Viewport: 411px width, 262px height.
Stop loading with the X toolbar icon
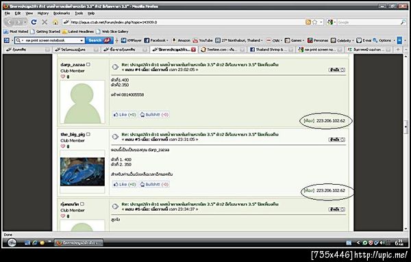pos(45,23)
